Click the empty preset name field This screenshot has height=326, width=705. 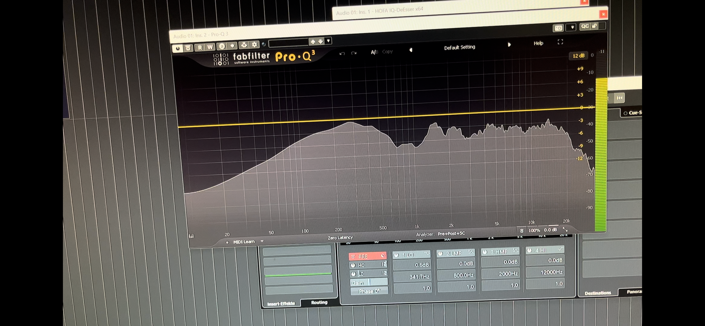click(288, 43)
